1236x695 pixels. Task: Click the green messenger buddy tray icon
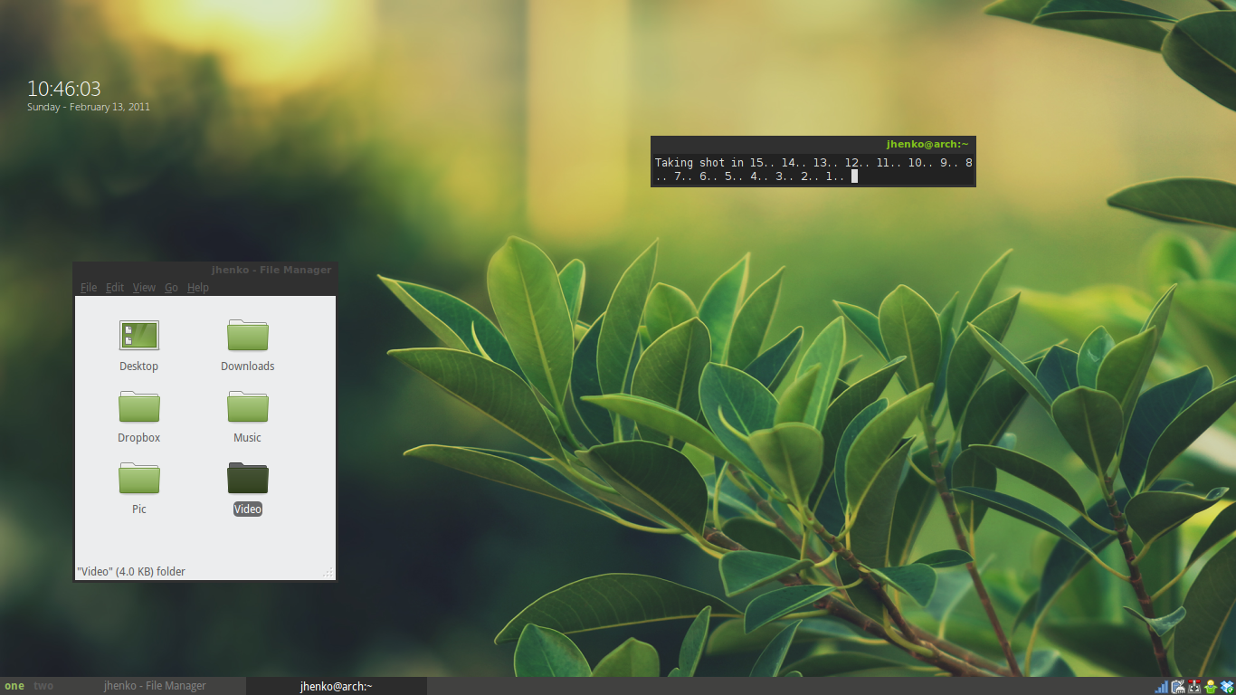point(1210,687)
